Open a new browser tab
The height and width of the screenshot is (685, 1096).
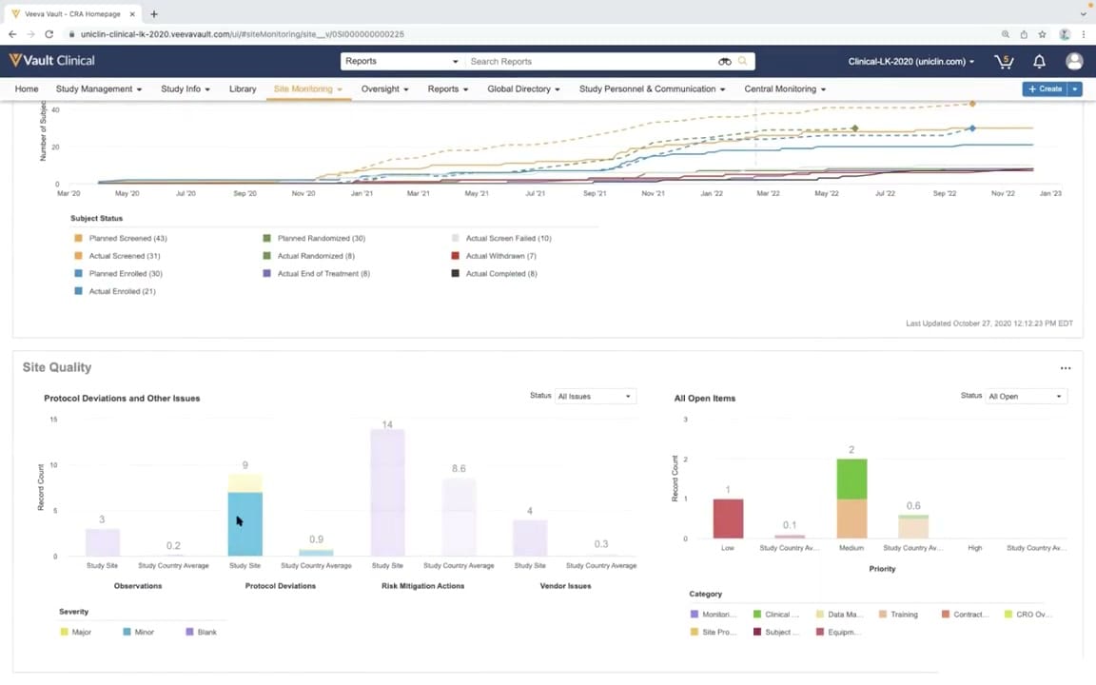click(x=154, y=14)
